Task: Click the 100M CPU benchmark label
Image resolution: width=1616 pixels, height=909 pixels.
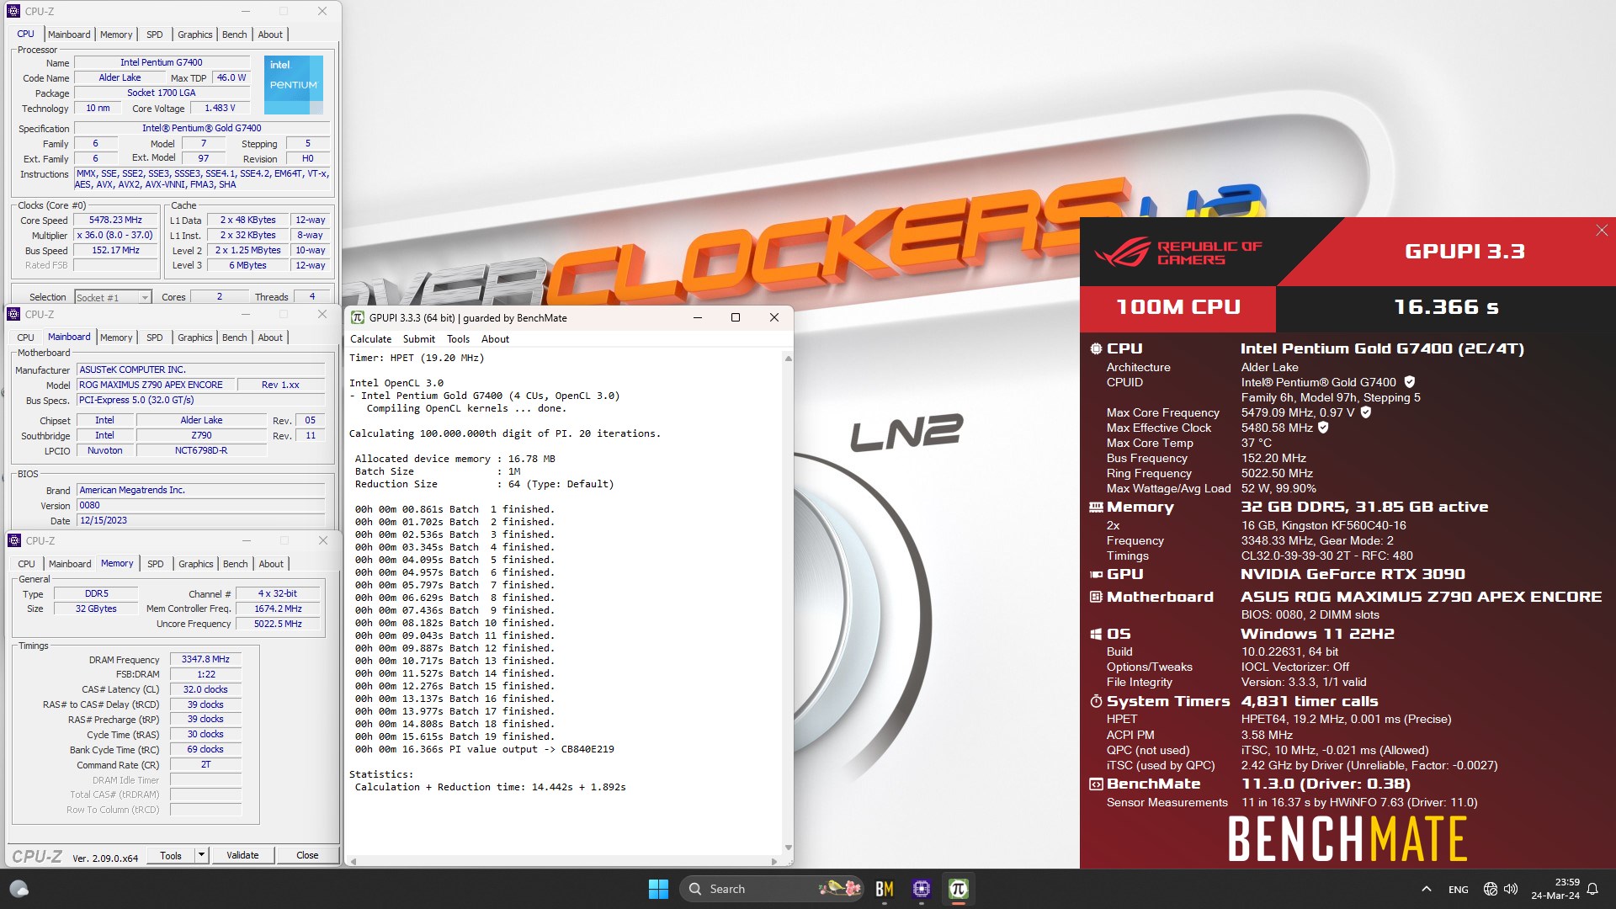Action: click(1177, 307)
